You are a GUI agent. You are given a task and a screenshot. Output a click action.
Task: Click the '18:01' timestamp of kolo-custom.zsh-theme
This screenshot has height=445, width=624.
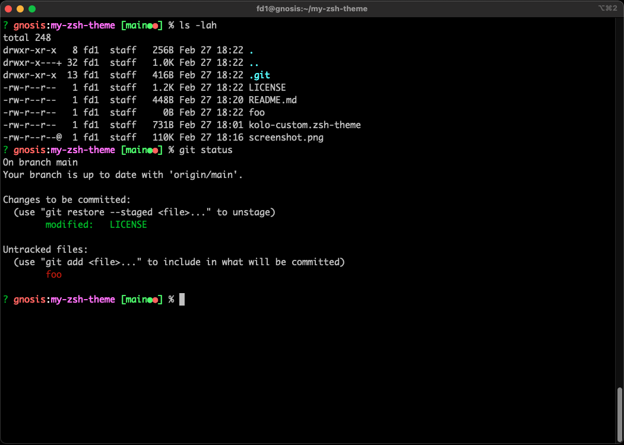(x=230, y=125)
